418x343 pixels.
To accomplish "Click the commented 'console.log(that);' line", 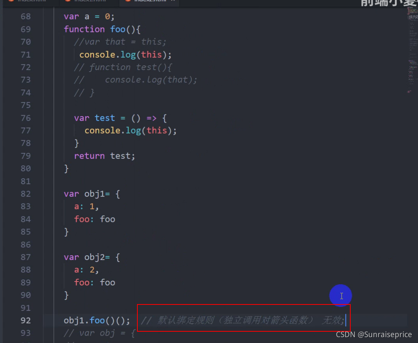I will click(x=151, y=80).
